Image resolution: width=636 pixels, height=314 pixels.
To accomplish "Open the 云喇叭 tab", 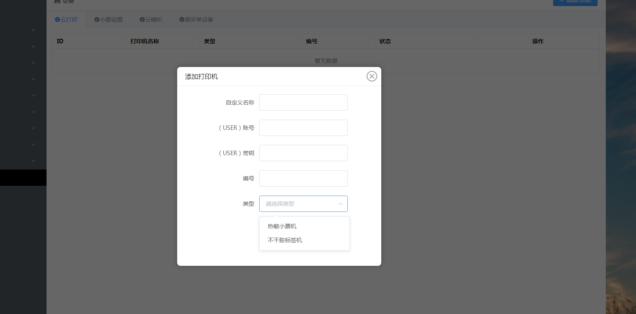I will [x=151, y=19].
